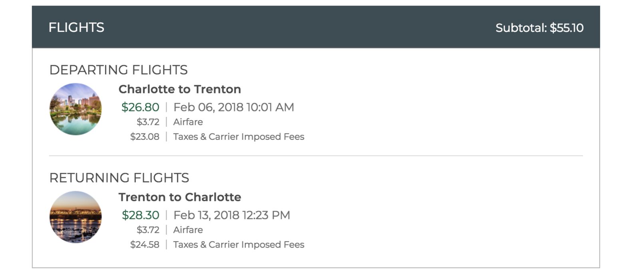Select the Trenton to Charlotte flight

(179, 197)
